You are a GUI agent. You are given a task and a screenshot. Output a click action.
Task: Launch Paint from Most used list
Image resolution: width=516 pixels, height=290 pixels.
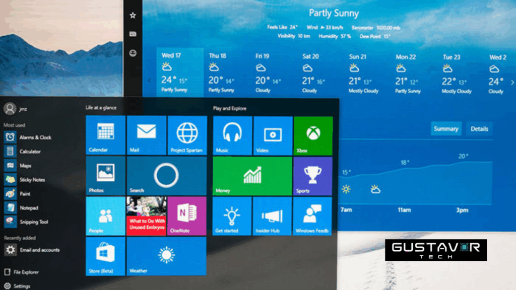17,194
